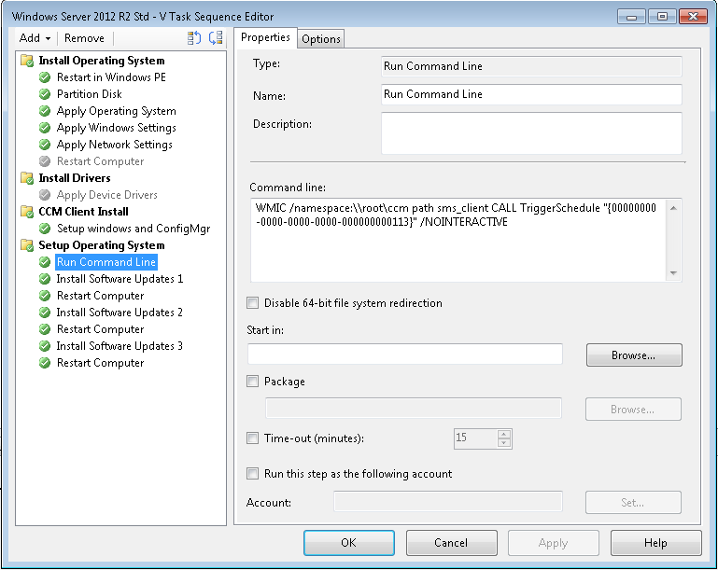Check the Package checkbox
The image size is (718, 570).
pyautogui.click(x=252, y=381)
